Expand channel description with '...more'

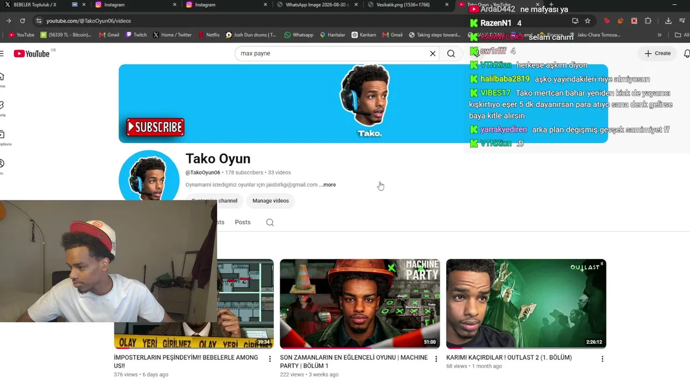point(327,185)
